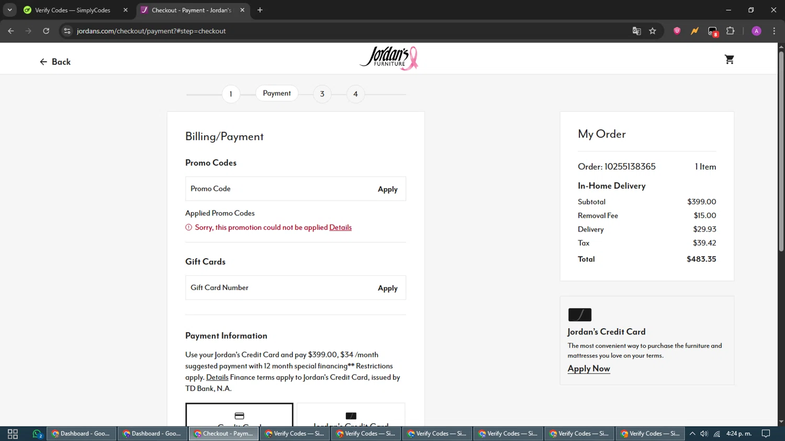Click the Delivery amount $29.93
The height and width of the screenshot is (441, 785).
[x=704, y=229]
